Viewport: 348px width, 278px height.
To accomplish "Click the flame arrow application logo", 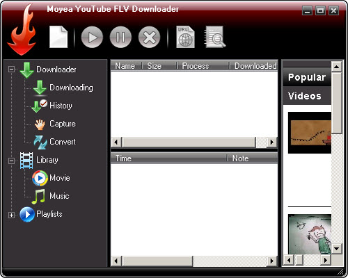I will point(22,30).
